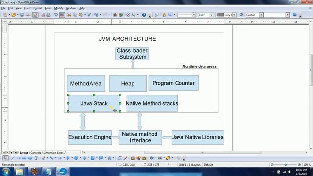Select the Rectangle drawing tool
313x176 pixels.
24,158
